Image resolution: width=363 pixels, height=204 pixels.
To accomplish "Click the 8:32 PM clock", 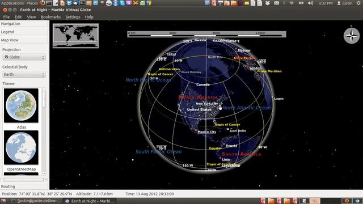I will pos(325,3).
